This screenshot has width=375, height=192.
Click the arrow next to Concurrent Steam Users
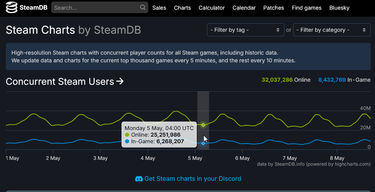click(x=120, y=82)
